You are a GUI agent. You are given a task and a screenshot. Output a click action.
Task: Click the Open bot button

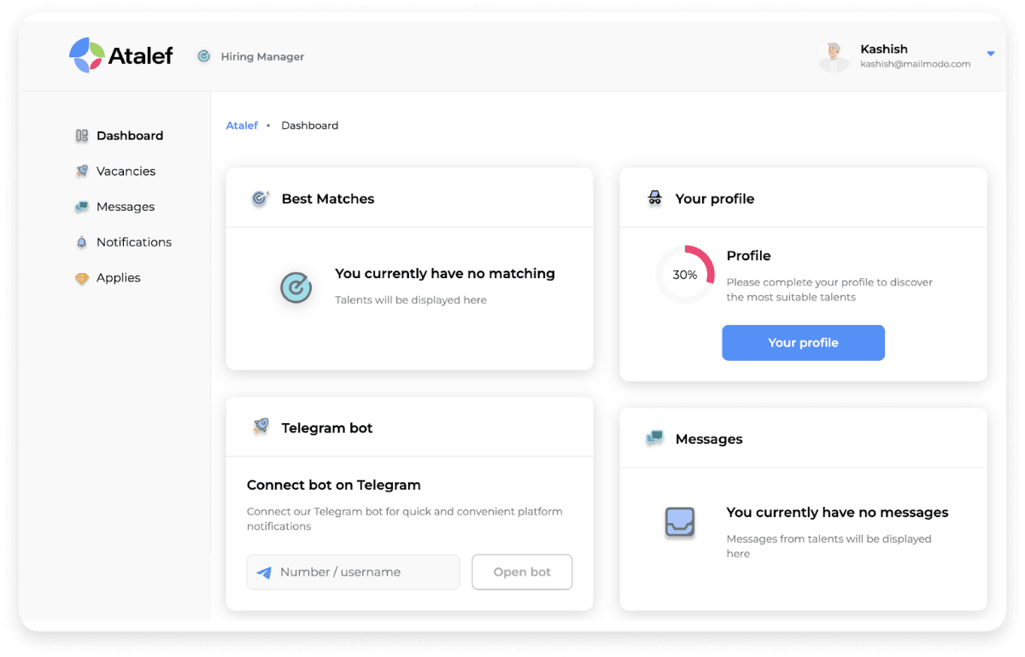tap(522, 572)
